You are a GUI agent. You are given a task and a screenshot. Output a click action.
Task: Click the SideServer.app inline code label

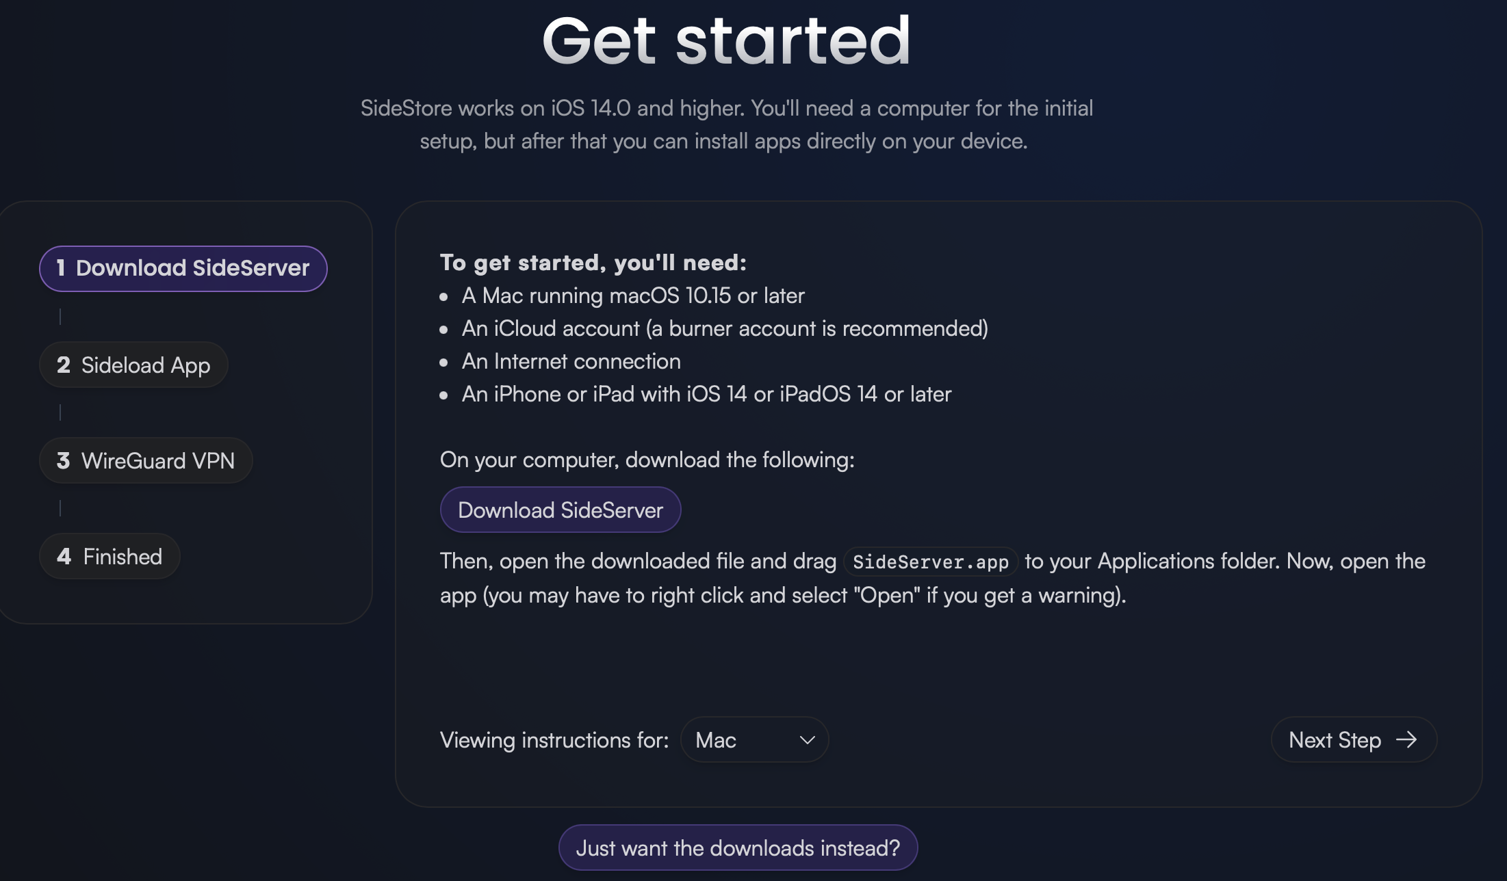[930, 562]
